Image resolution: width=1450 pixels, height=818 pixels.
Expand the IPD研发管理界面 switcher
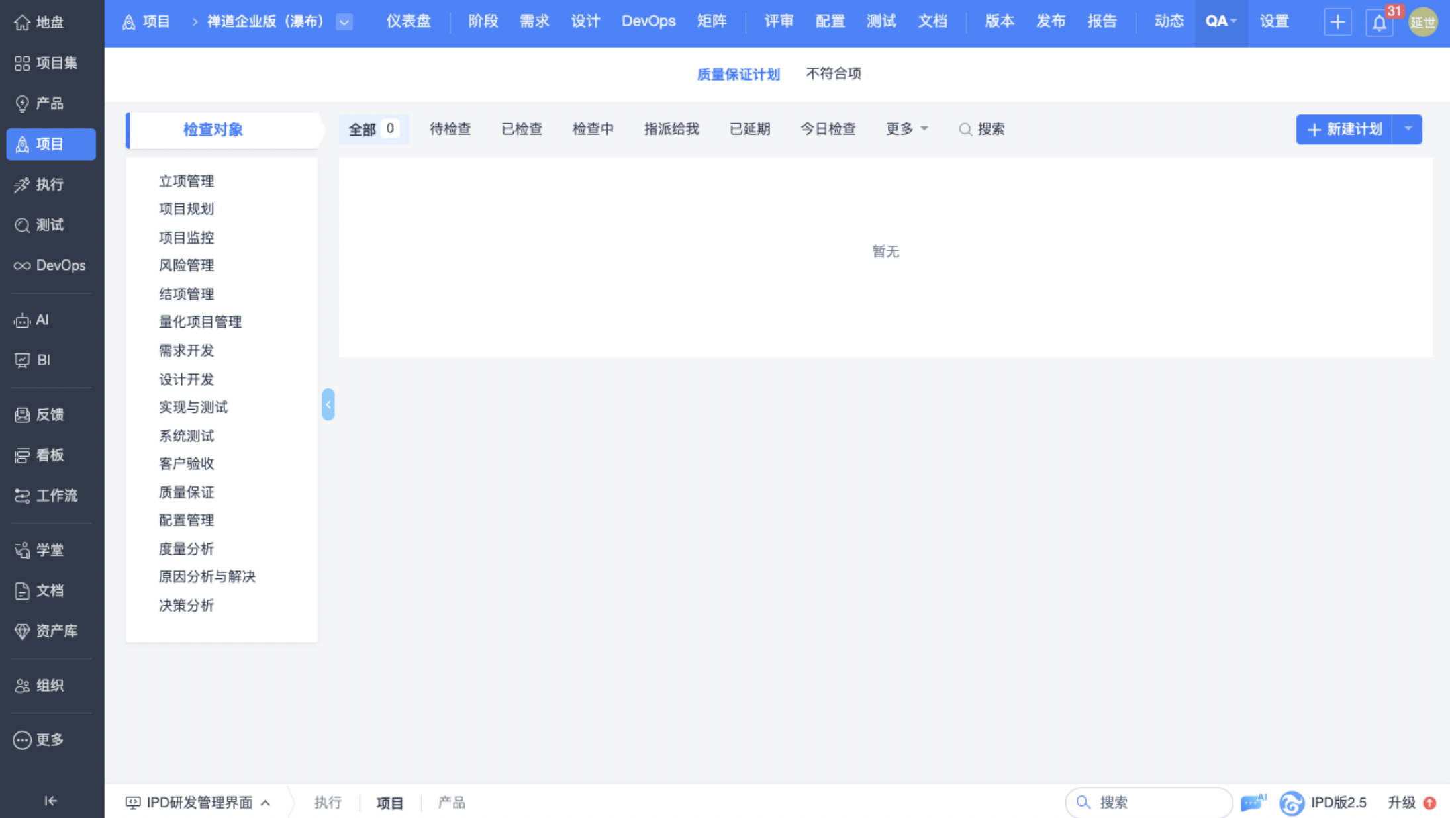pos(198,802)
